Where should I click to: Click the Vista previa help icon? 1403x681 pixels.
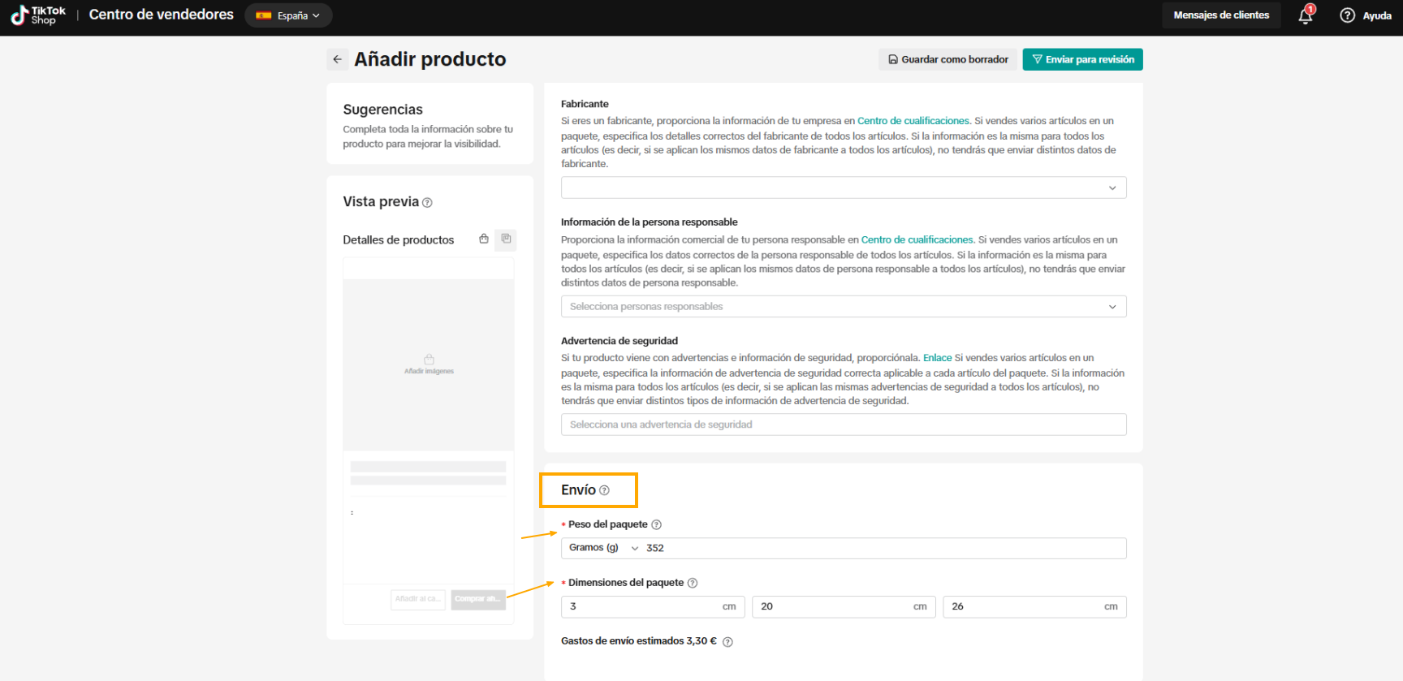point(427,203)
